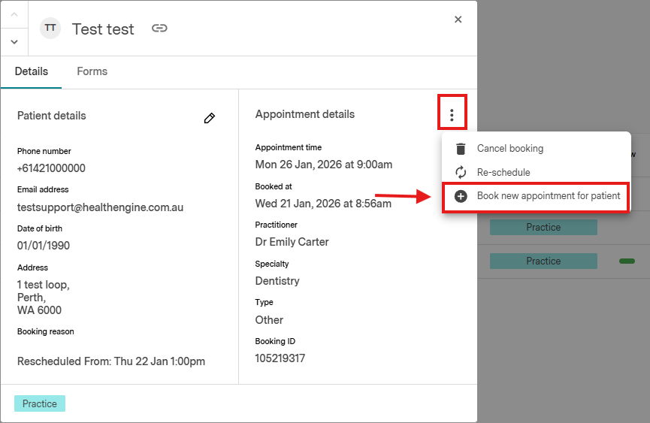The image size is (650, 423).
Task: Select the Details tab
Action: (32, 71)
